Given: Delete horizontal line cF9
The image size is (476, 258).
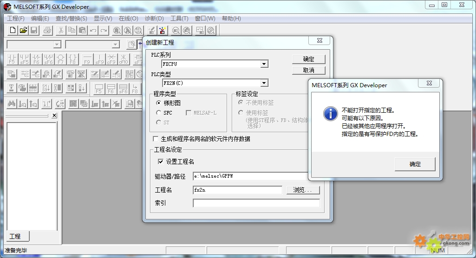Looking at the screenshot, I should pos(111,59).
